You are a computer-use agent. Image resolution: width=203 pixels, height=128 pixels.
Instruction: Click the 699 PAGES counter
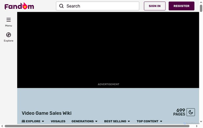pos(179,112)
